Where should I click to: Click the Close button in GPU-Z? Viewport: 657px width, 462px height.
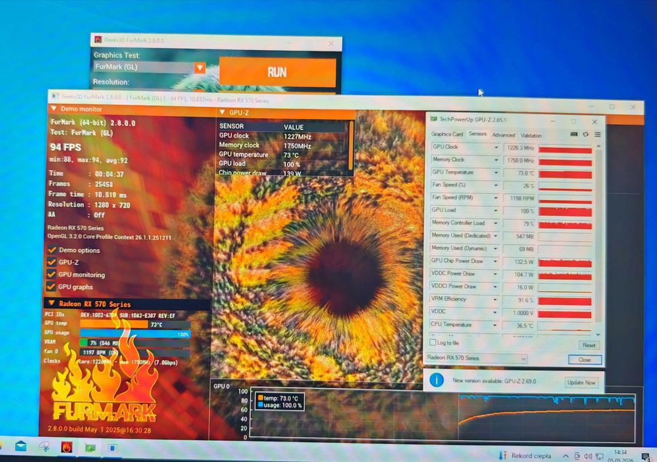[x=584, y=360]
